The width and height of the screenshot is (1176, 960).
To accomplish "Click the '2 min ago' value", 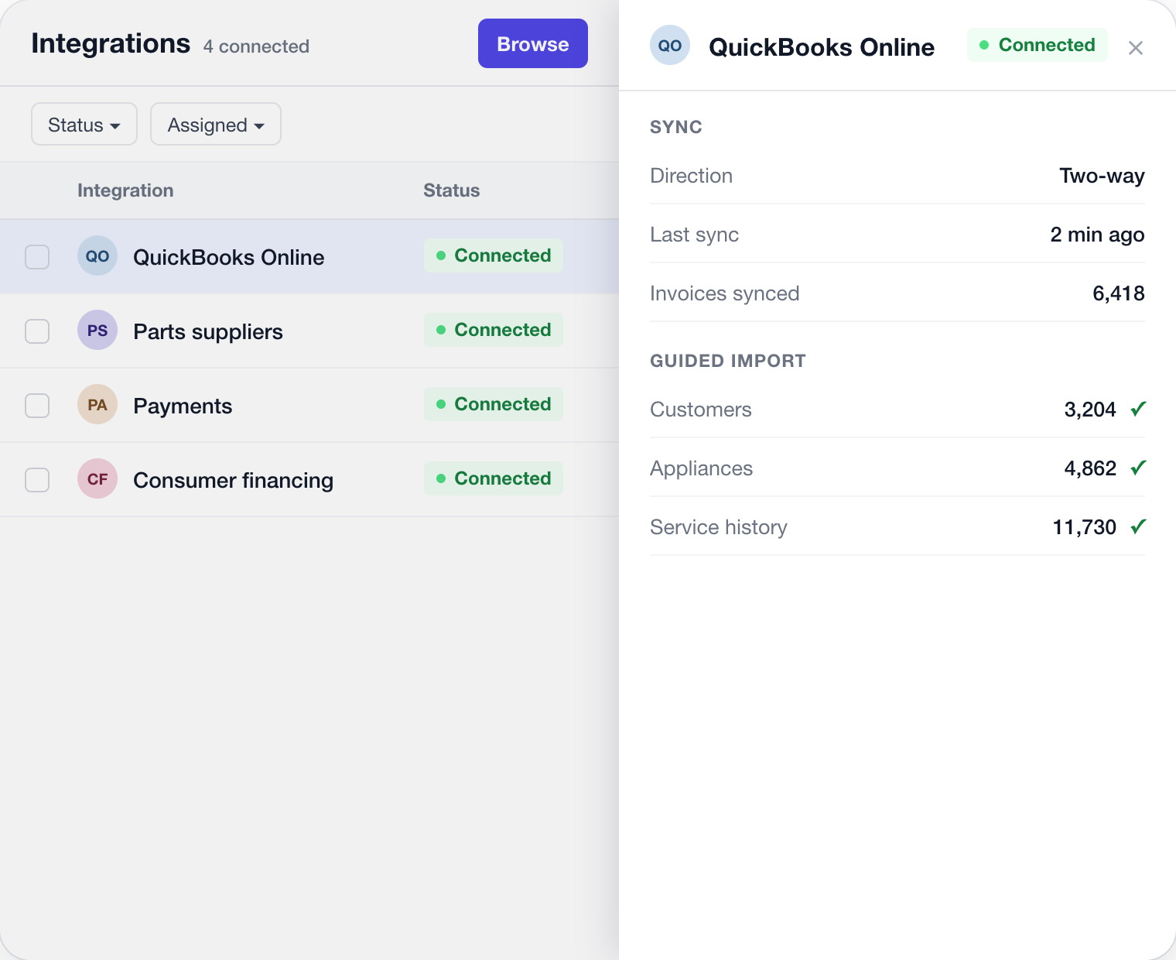I will tap(1097, 235).
